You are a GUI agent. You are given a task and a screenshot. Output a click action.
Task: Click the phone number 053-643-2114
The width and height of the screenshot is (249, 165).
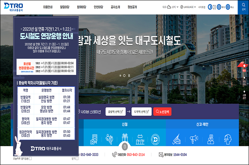tap(136, 155)
